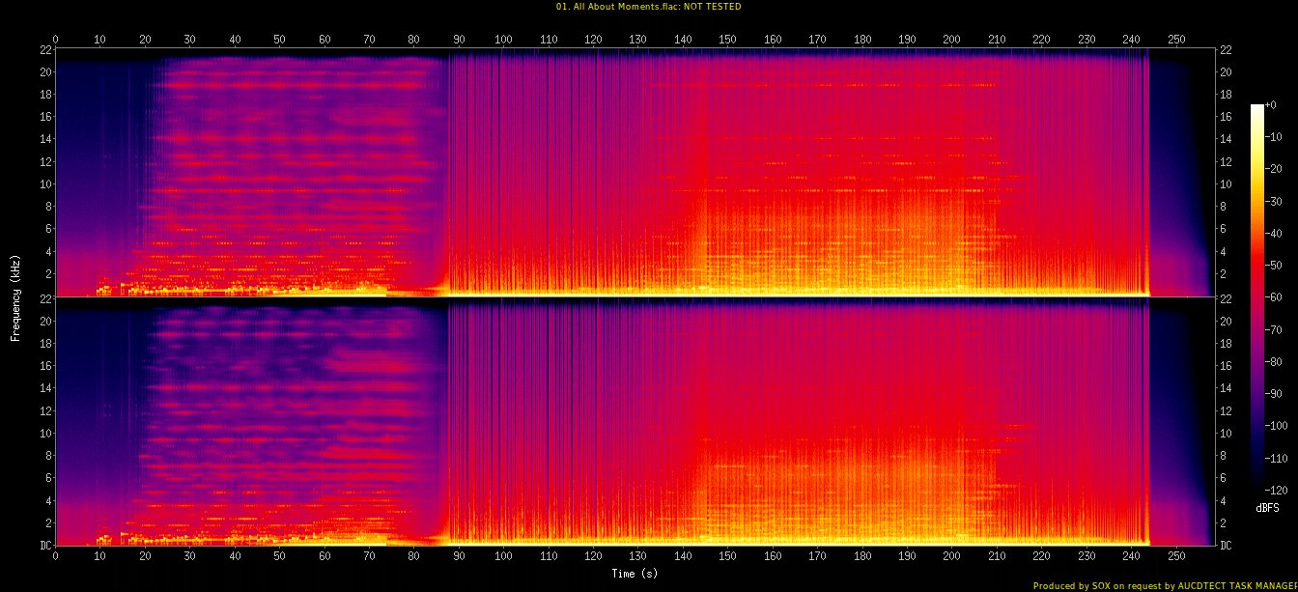The image size is (1298, 592).
Task: Click the 20 kHz tick on lower-right frequency axis
Action: click(x=1227, y=321)
